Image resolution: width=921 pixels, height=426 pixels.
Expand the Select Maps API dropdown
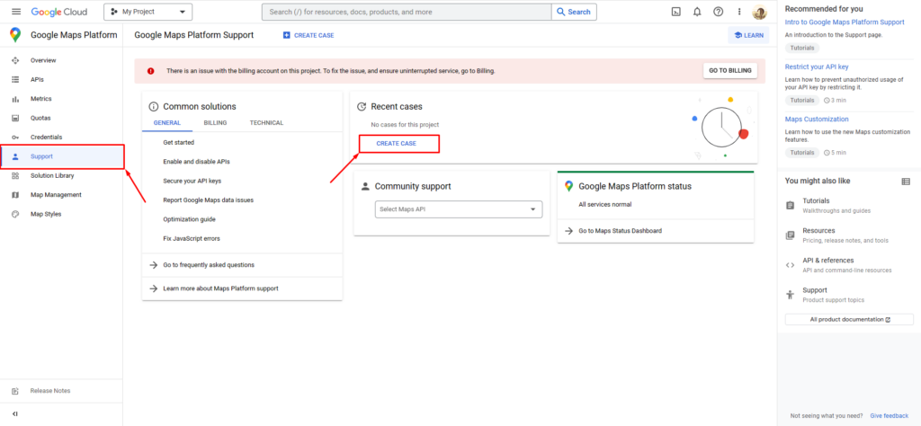point(459,209)
